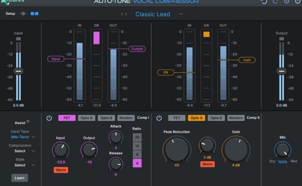This screenshot has height=186, width=302.
Task: Click the Attack value 4
Action: [x=116, y=148]
